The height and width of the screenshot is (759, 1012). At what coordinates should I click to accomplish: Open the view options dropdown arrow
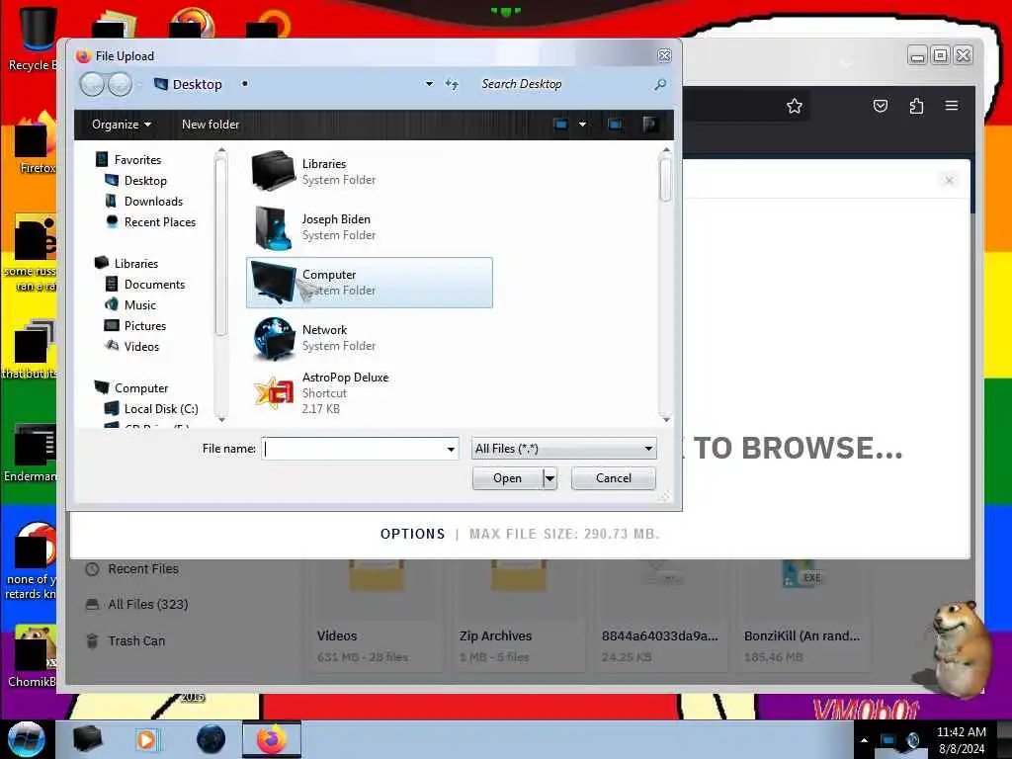click(x=582, y=124)
